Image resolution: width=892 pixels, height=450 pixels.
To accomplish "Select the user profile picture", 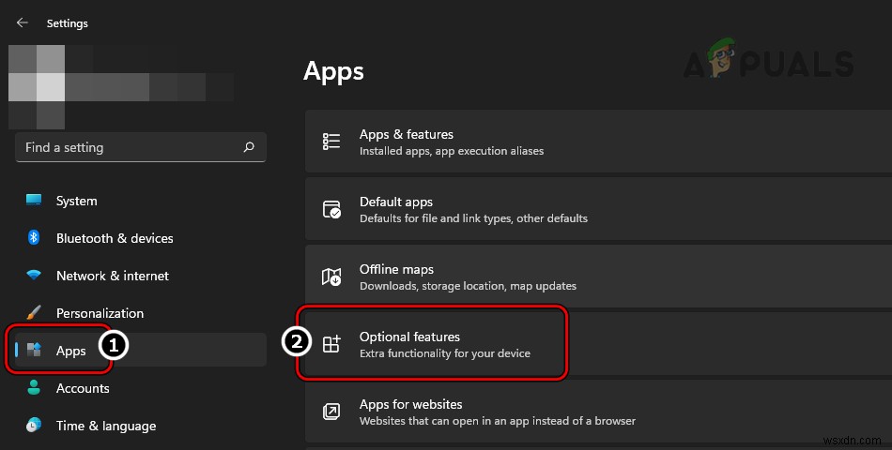I will 38,86.
